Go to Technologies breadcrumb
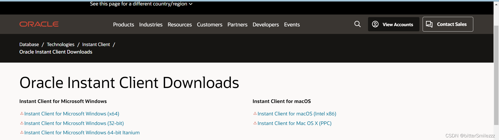The height and width of the screenshot is (140, 499). point(61,45)
